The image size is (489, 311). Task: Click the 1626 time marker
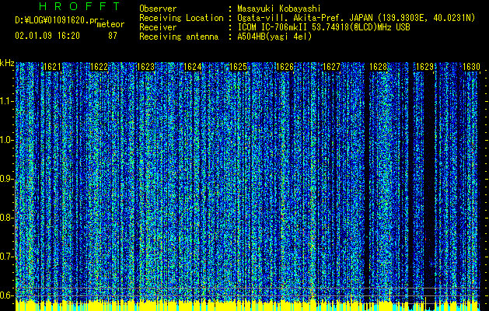point(285,67)
